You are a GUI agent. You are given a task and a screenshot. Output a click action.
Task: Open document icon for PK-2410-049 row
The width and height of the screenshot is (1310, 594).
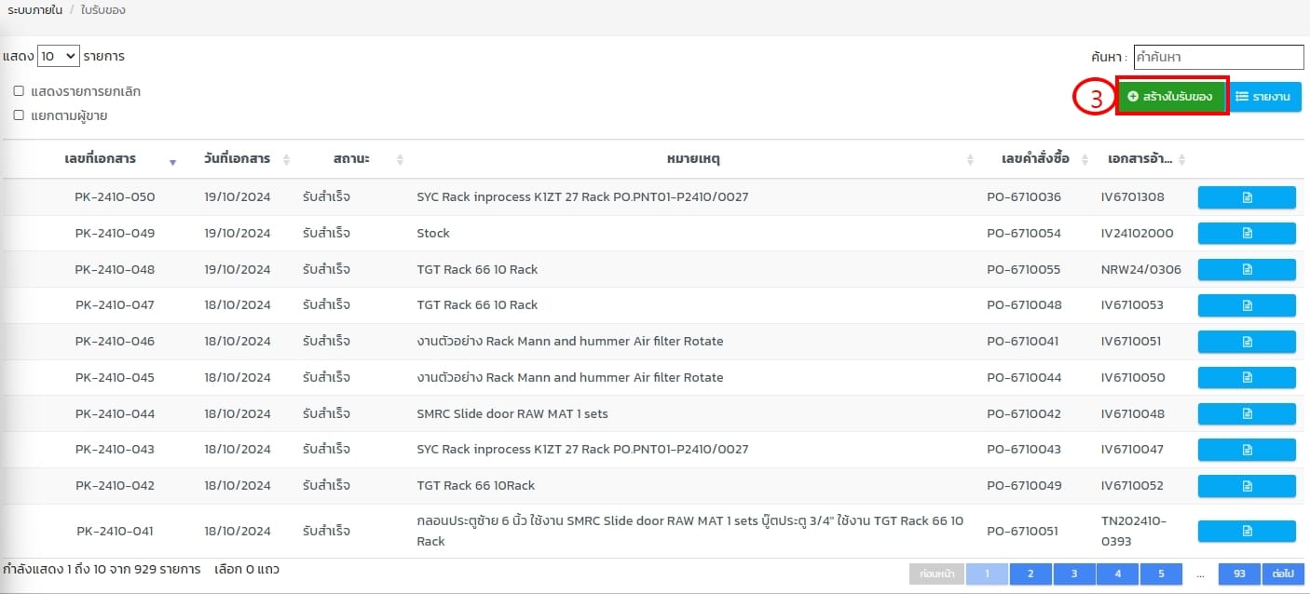pyautogui.click(x=1246, y=233)
